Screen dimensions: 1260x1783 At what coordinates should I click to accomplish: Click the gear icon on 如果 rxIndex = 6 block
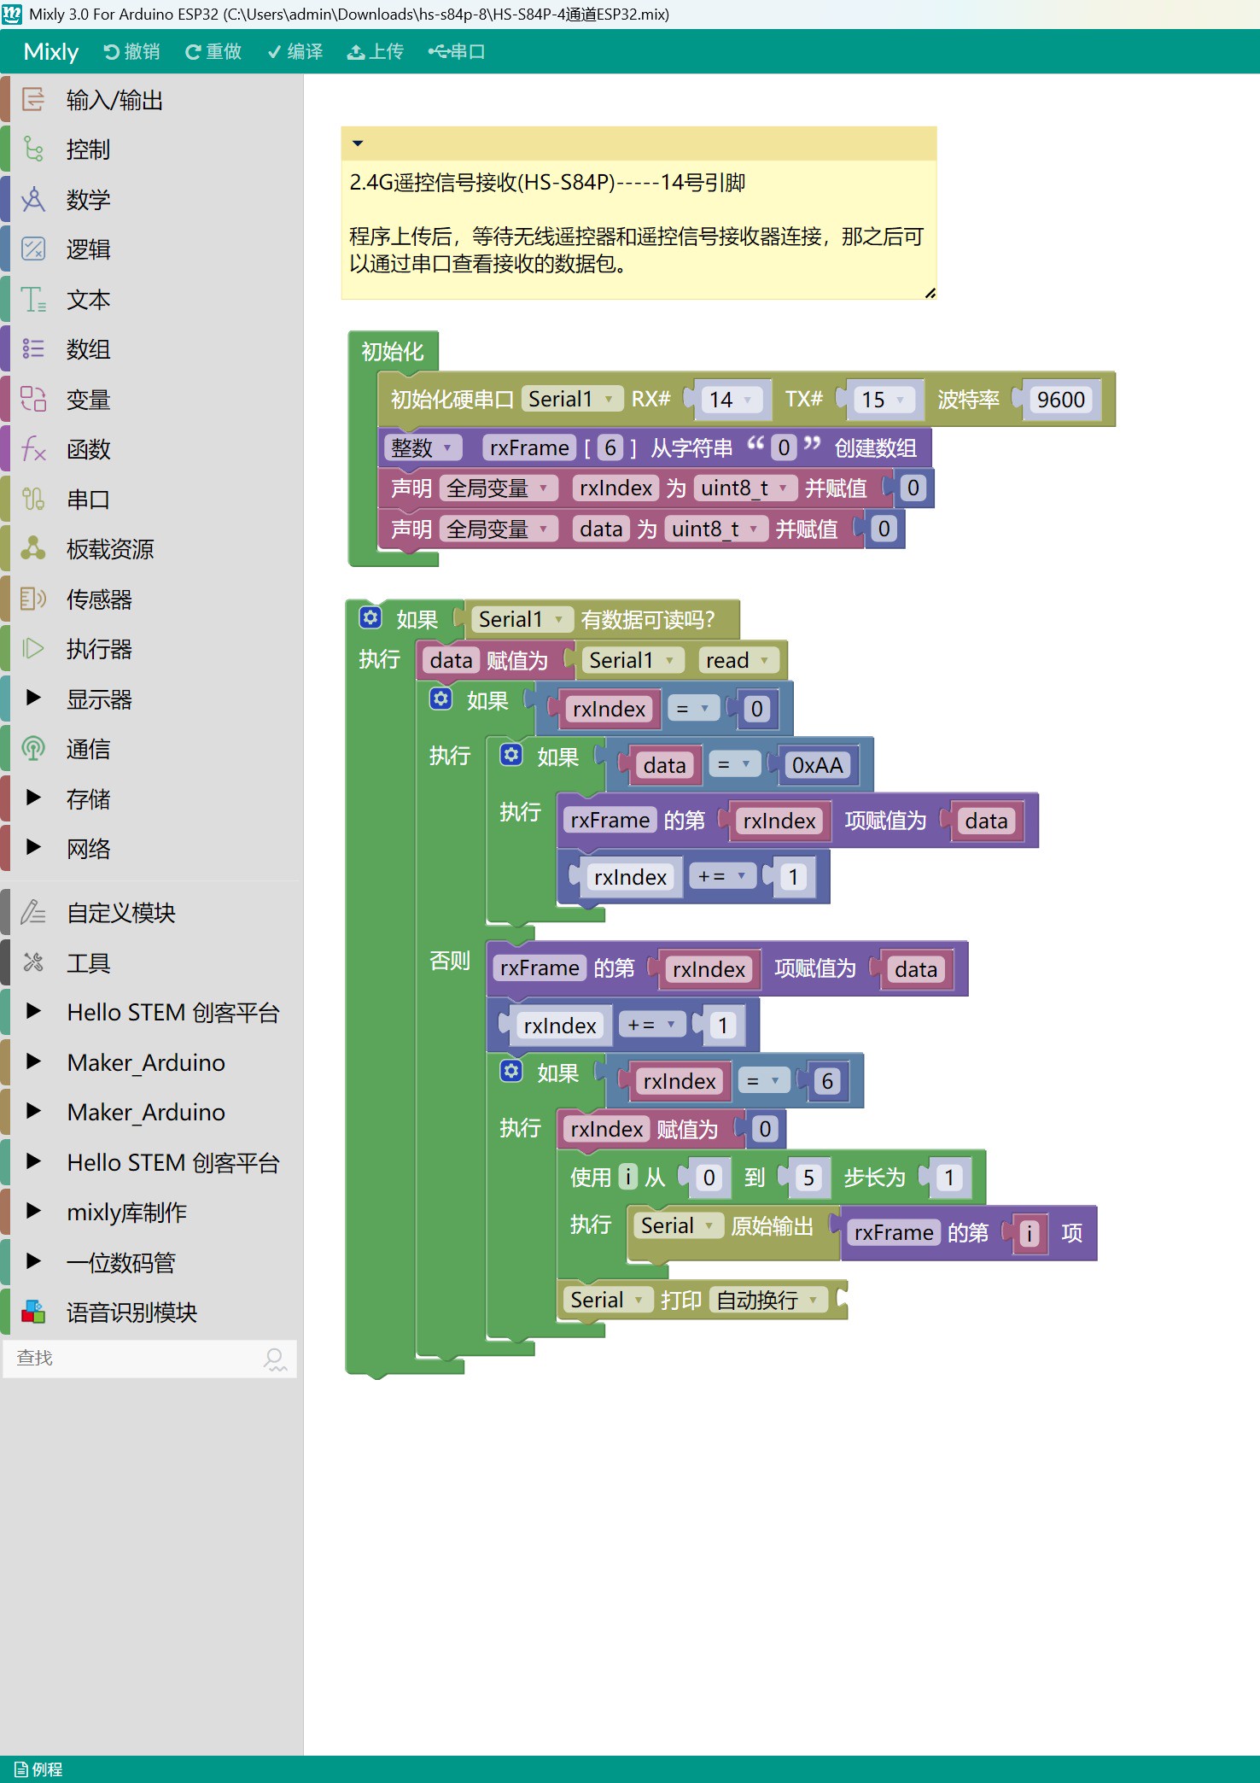point(511,1071)
